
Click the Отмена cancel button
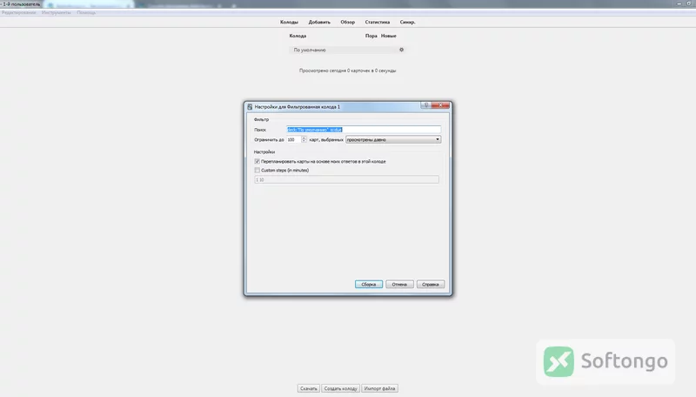click(x=399, y=284)
